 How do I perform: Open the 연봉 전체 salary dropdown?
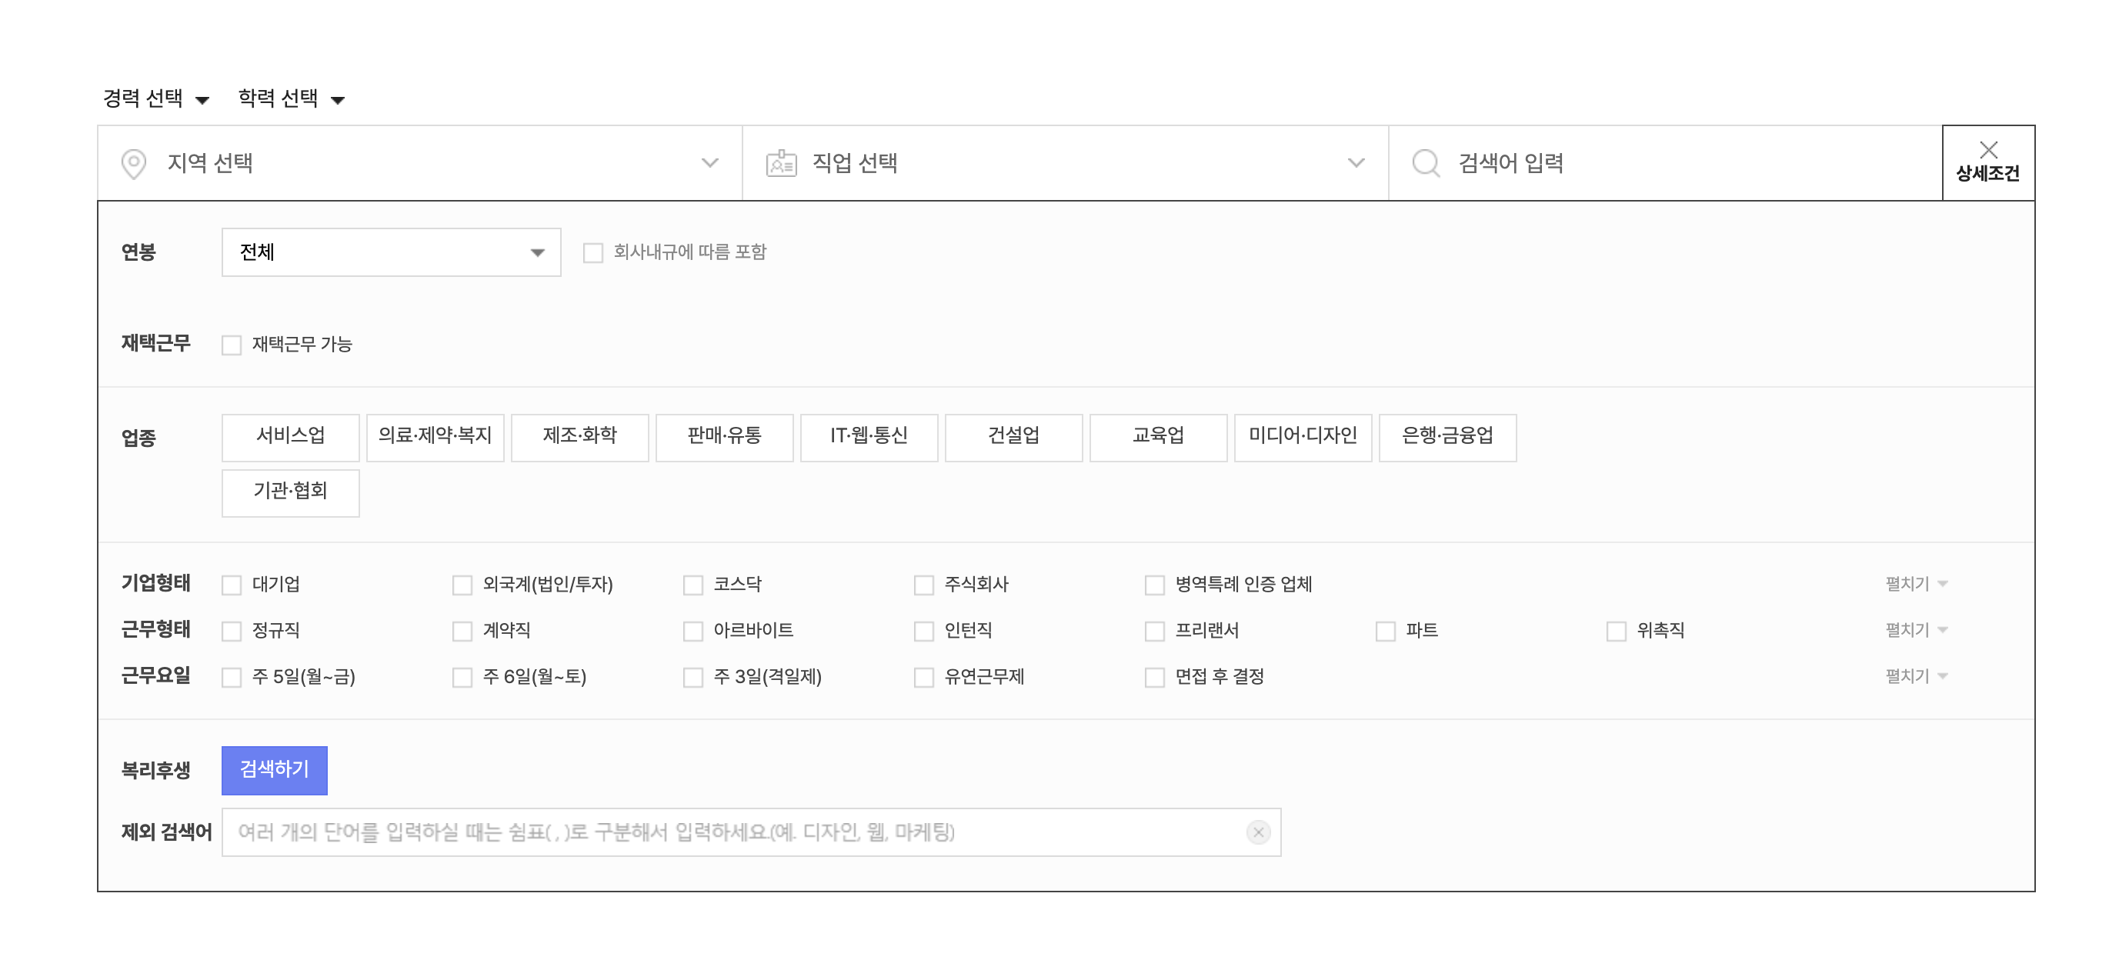(x=391, y=252)
